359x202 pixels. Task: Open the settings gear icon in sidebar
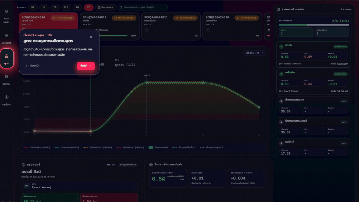(7, 97)
